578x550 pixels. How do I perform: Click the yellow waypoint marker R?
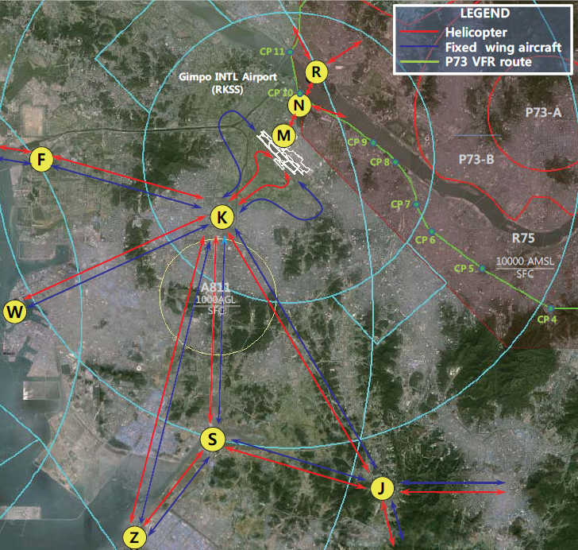[x=317, y=72]
